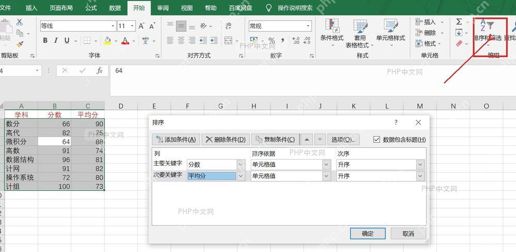This screenshot has width=516, height=252.
Task: Open secondary key 升序 order dropdown
Action: point(421,176)
